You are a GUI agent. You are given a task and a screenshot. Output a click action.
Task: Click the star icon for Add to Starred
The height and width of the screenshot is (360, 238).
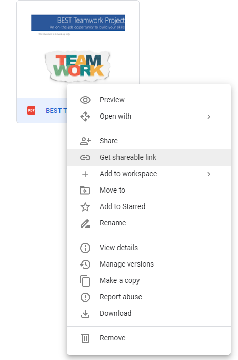point(85,207)
